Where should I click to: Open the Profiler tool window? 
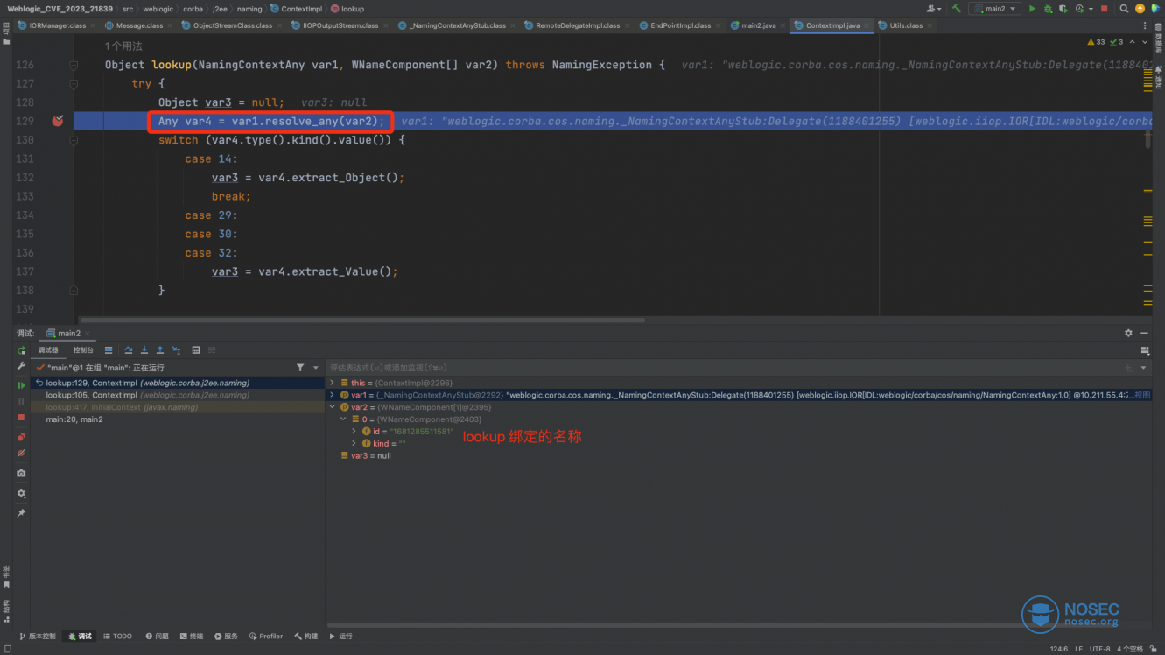pos(265,636)
